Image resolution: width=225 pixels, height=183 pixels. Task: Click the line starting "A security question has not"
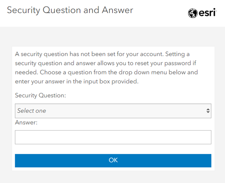tap(102, 54)
